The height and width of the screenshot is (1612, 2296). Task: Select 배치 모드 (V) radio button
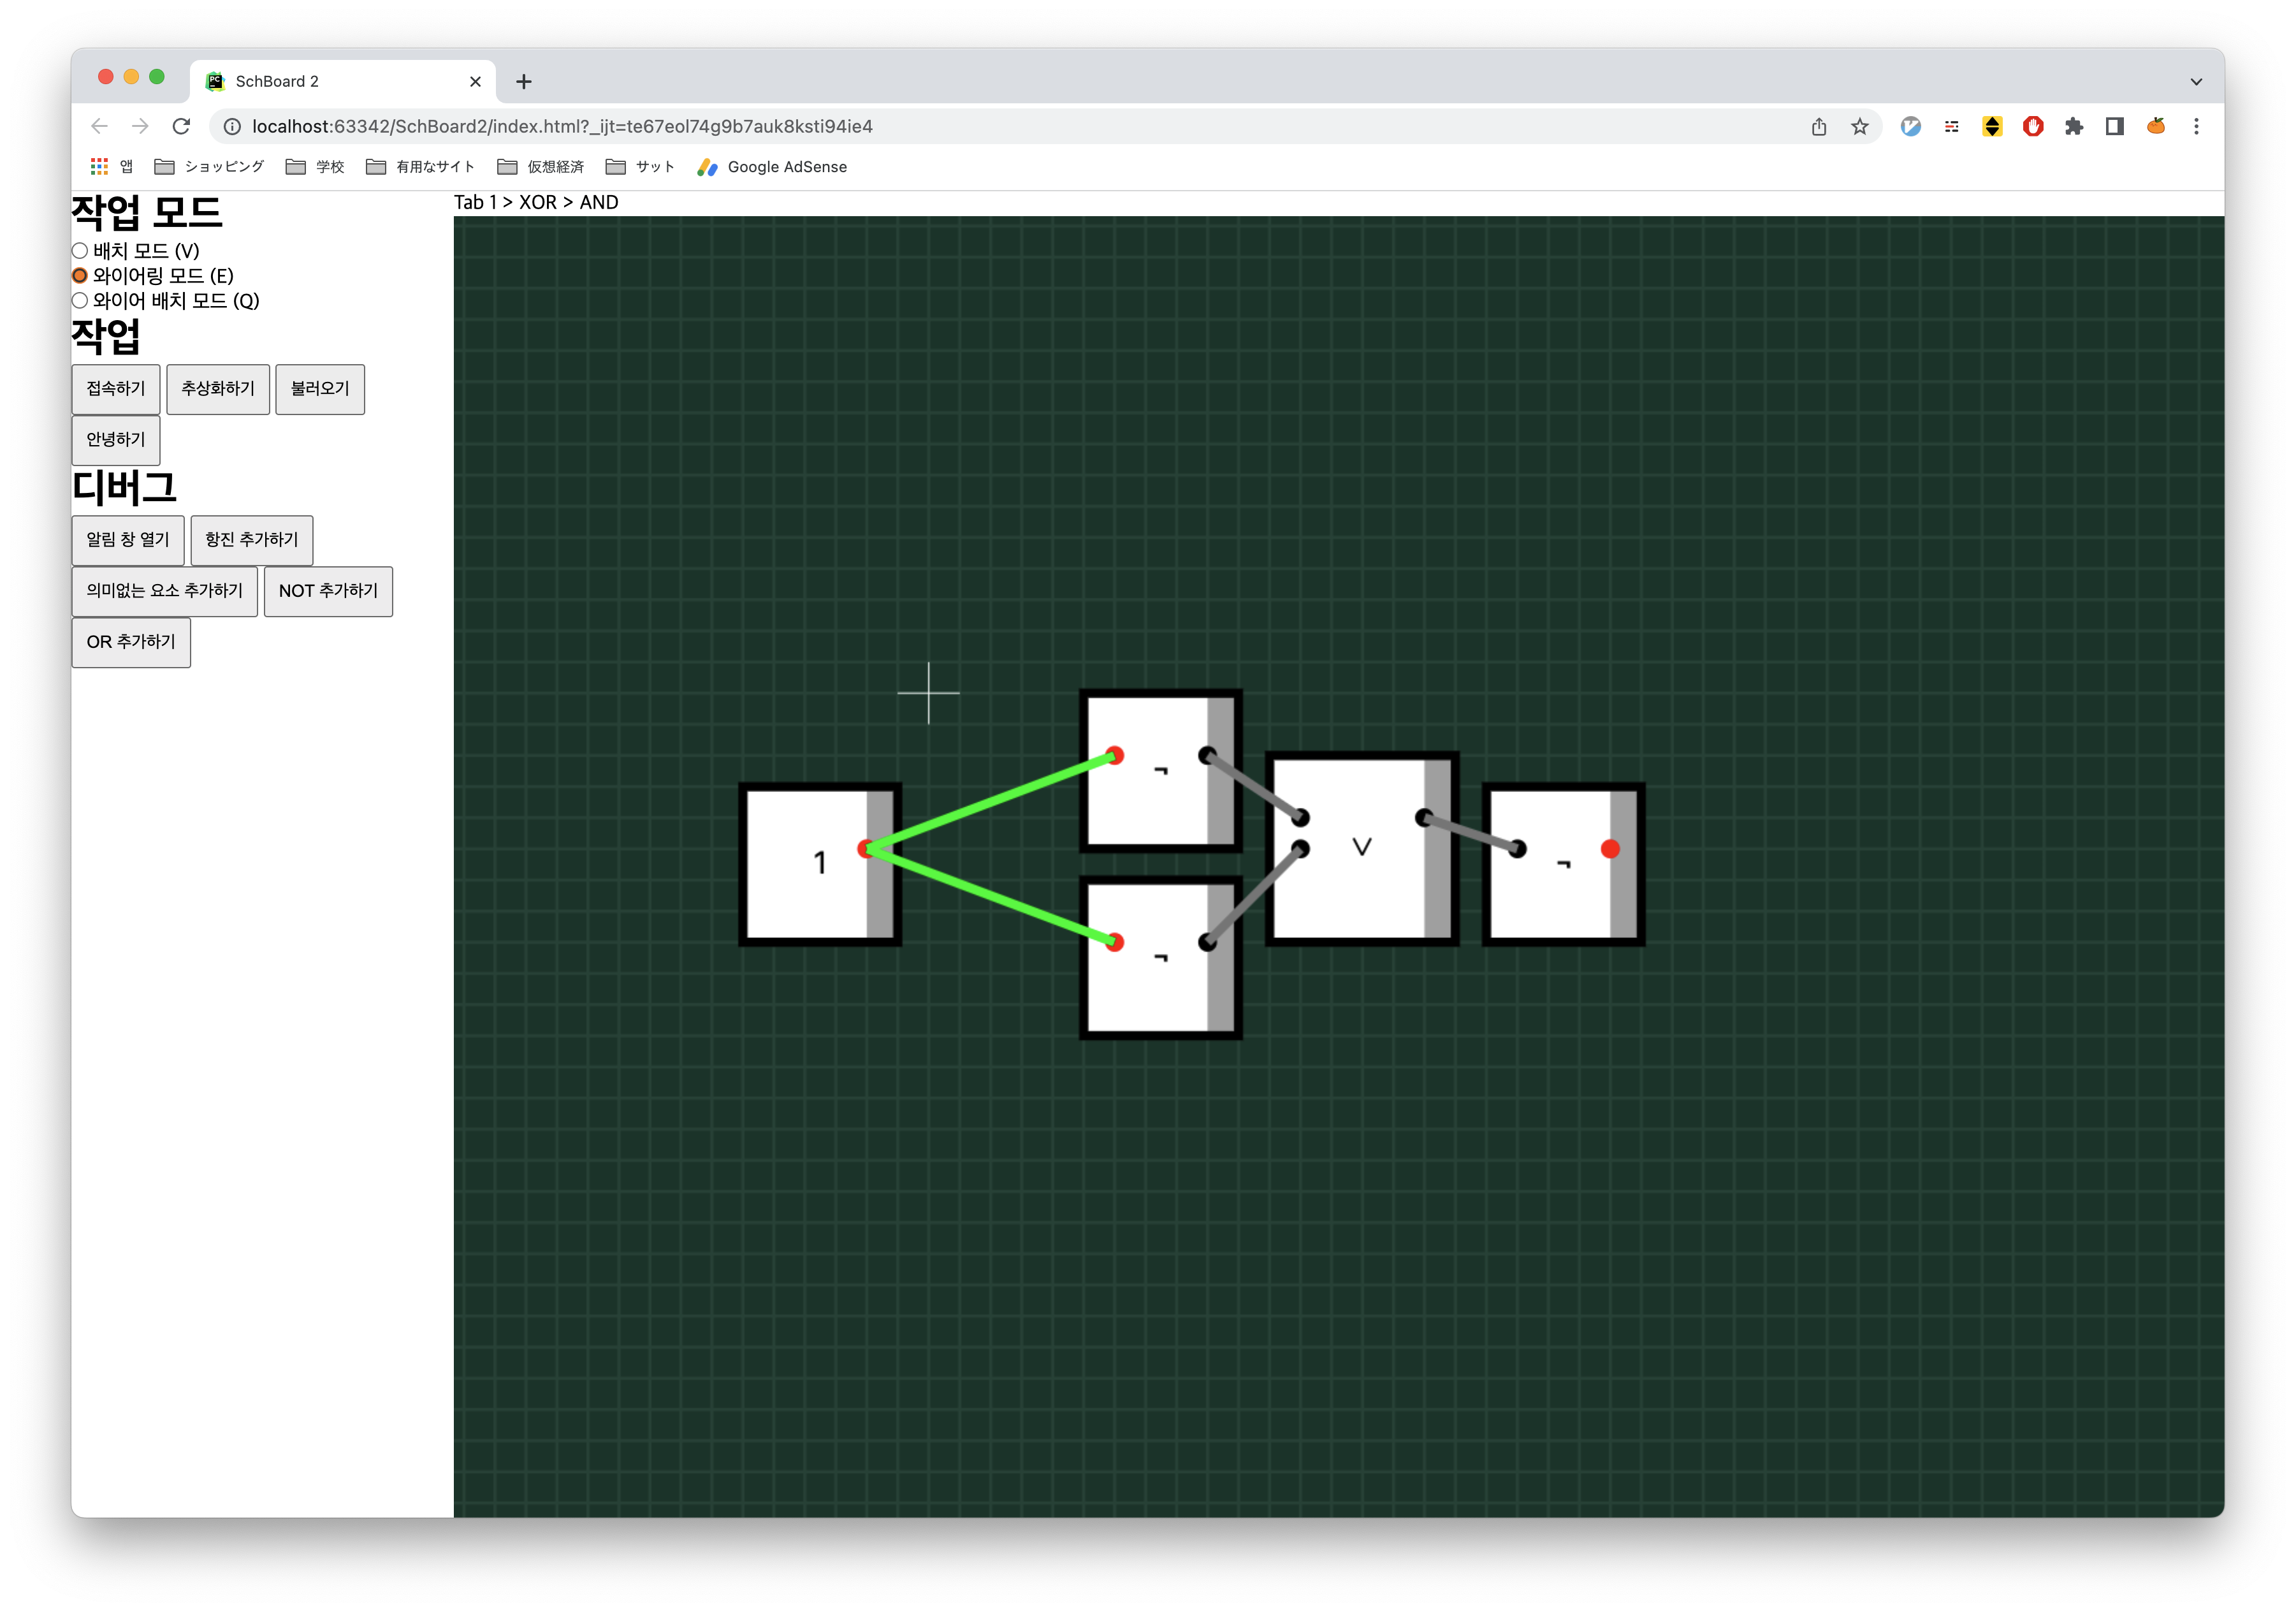tap(80, 250)
